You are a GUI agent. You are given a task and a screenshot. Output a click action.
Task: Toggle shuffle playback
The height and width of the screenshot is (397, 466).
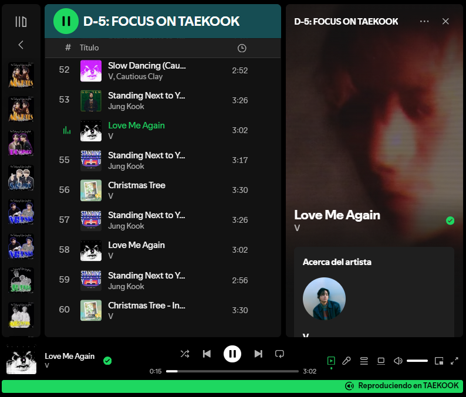pos(185,354)
